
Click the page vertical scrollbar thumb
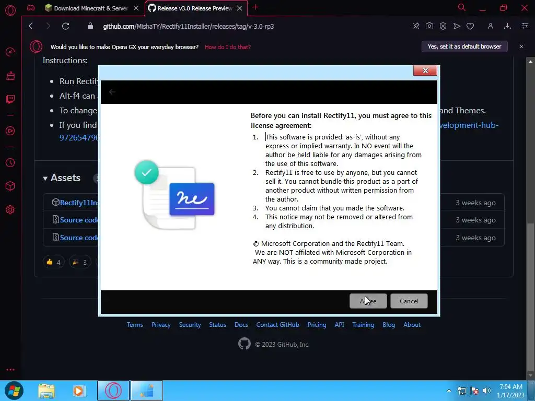click(x=530, y=297)
